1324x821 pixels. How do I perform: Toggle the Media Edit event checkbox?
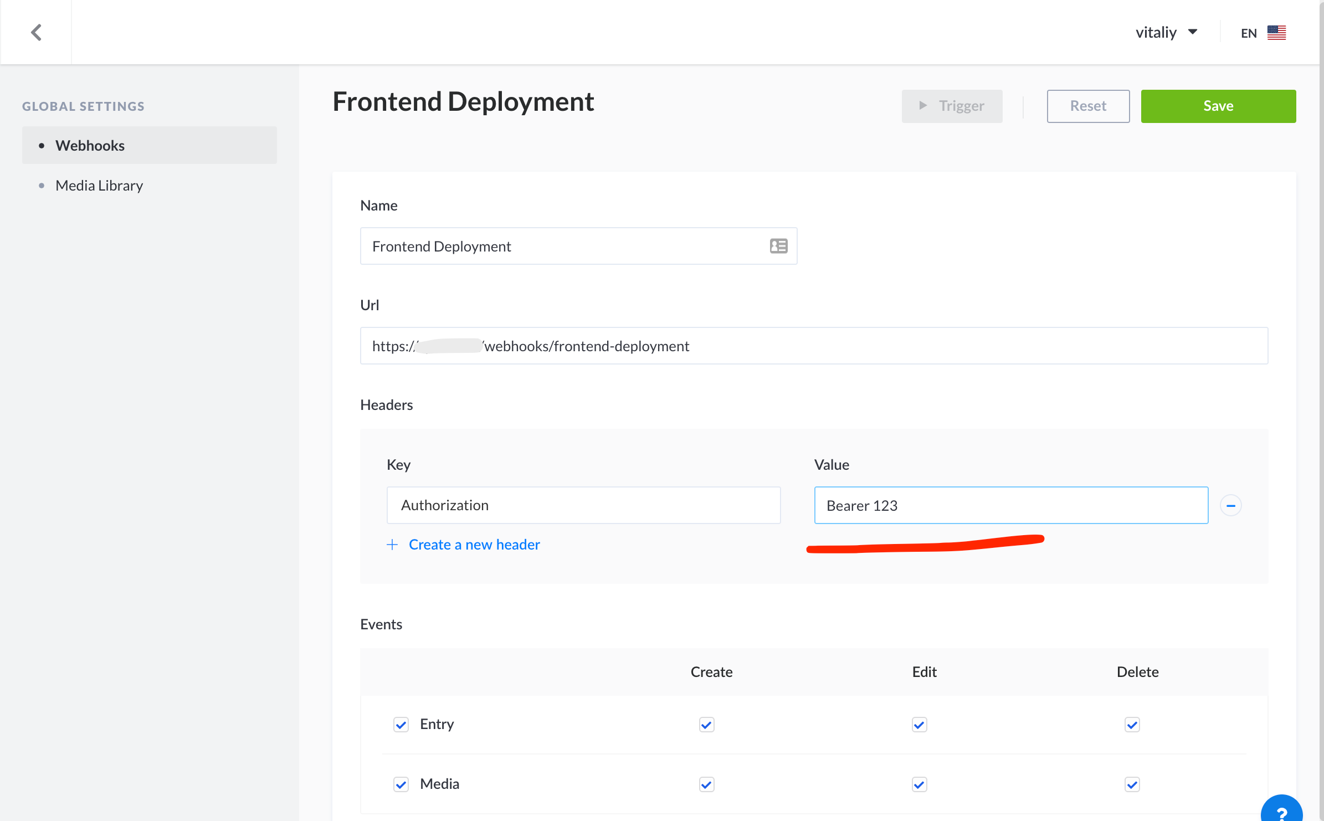[919, 784]
